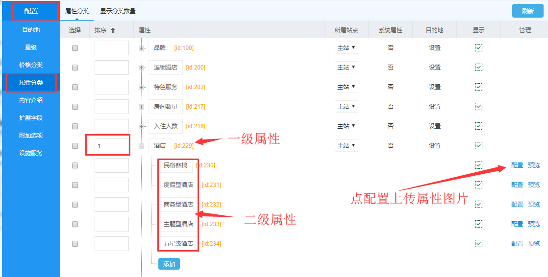Open 设施服务 in the left sidebar
Image resolution: width=548 pixels, height=277 pixels.
(x=31, y=153)
